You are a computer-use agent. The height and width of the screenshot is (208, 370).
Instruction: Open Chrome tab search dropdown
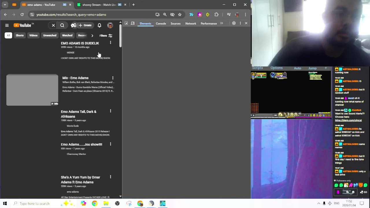(x=5, y=5)
